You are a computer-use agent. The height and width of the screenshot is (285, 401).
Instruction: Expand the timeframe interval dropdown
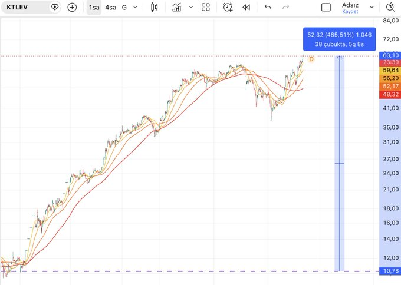click(135, 8)
